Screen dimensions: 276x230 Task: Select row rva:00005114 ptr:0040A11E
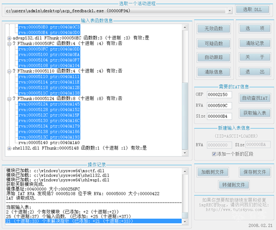49,82
